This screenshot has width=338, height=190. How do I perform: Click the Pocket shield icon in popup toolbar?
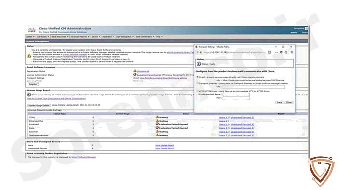pyautogui.click(x=281, y=52)
